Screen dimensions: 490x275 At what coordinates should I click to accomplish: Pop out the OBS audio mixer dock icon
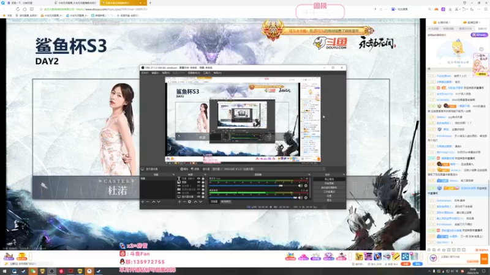tap(309, 175)
